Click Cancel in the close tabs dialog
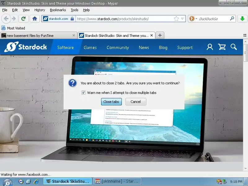 pyautogui.click(x=136, y=102)
